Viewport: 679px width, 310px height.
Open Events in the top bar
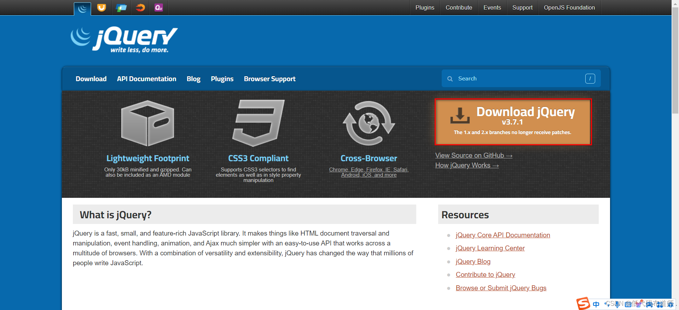tap(492, 7)
